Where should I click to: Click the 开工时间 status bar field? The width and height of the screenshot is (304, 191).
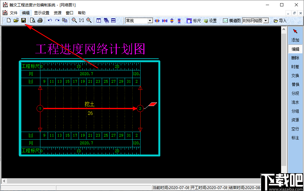pos(209,188)
